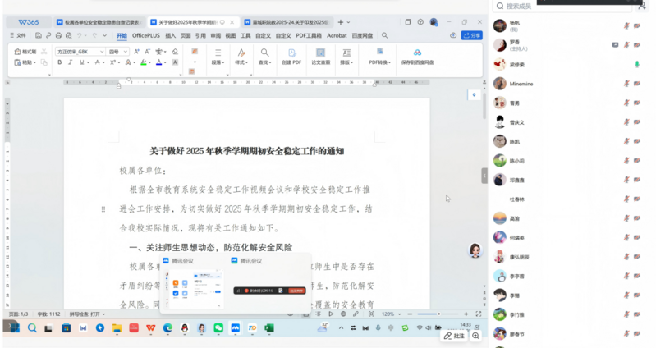Click the floating assistant avatar icon
656x348 pixels.
tap(475, 250)
